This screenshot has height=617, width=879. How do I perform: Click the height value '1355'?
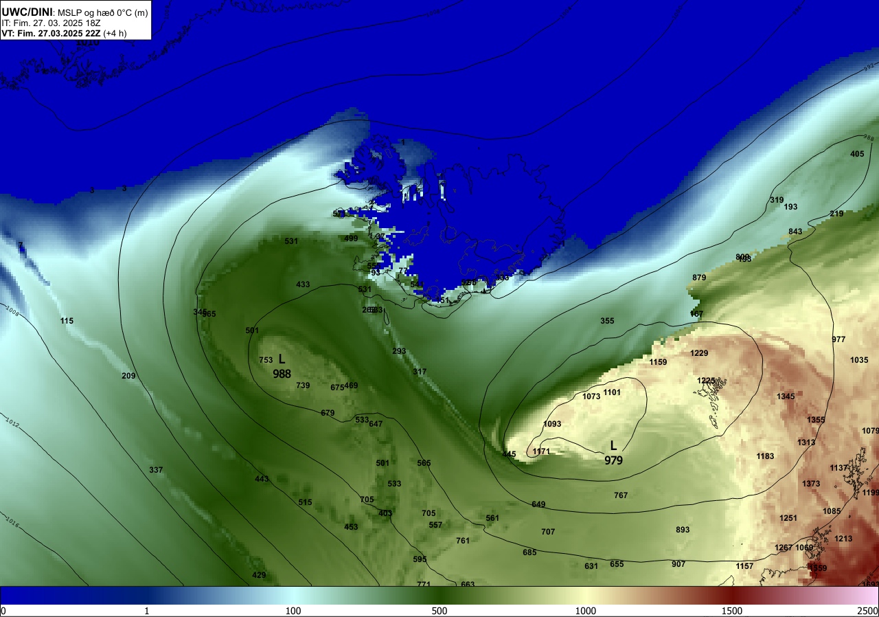[x=816, y=420]
